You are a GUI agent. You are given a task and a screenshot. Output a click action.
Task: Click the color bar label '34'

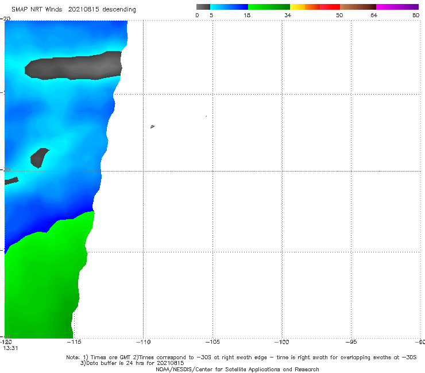pos(288,15)
